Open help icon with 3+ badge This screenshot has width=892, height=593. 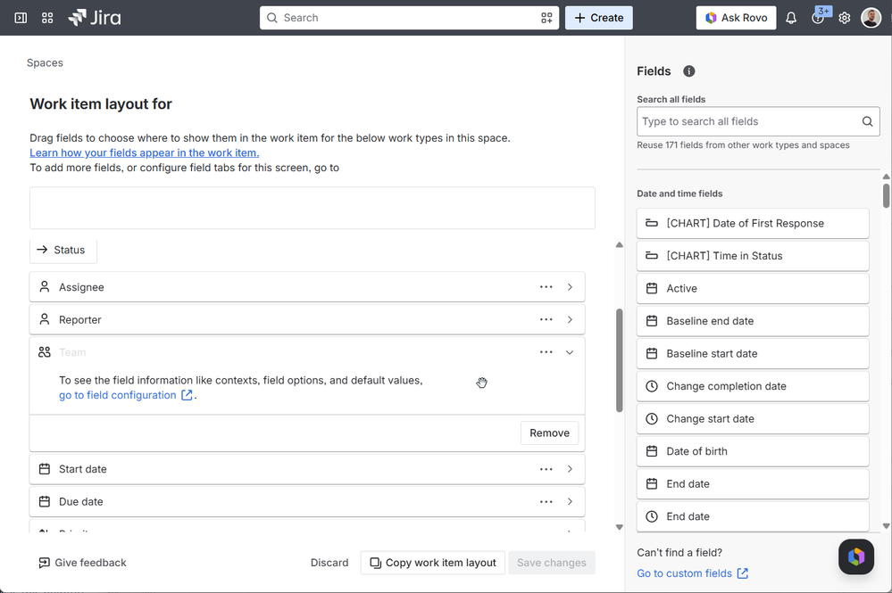(818, 18)
